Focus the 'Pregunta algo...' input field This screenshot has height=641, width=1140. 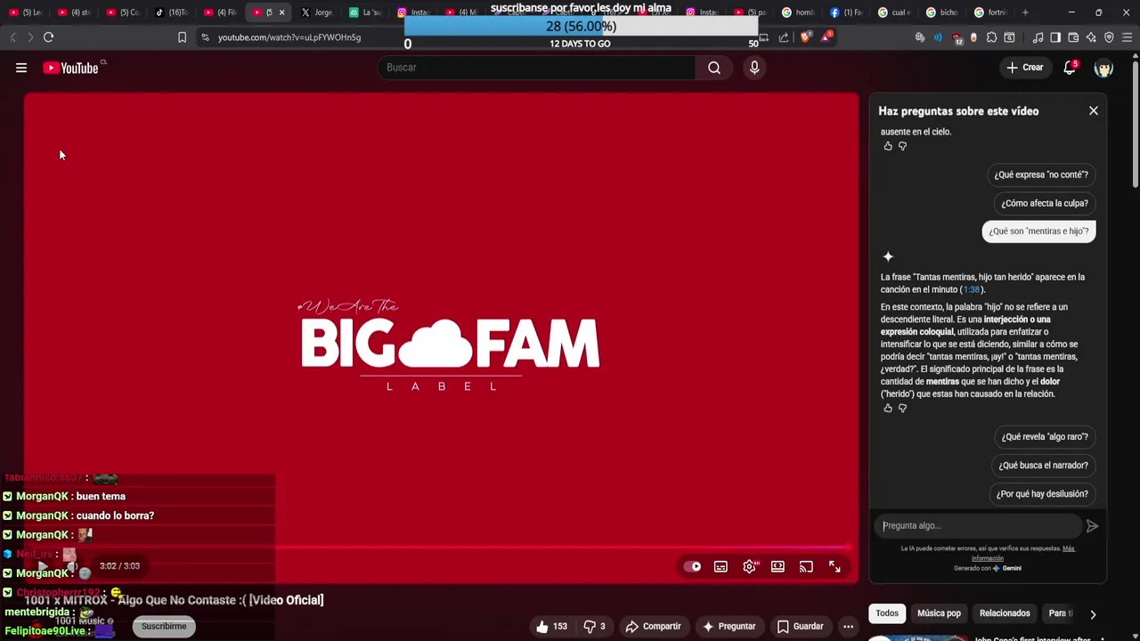click(x=977, y=526)
